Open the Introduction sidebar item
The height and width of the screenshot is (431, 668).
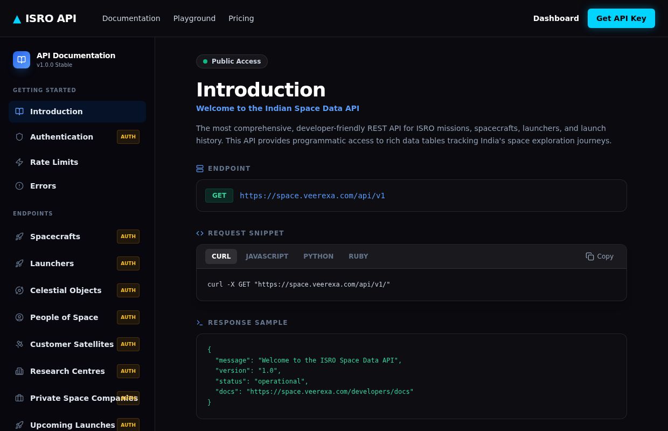point(77,112)
